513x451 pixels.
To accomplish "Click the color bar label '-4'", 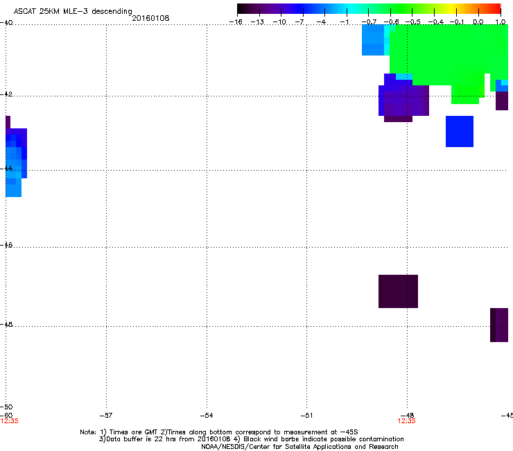I will point(321,22).
